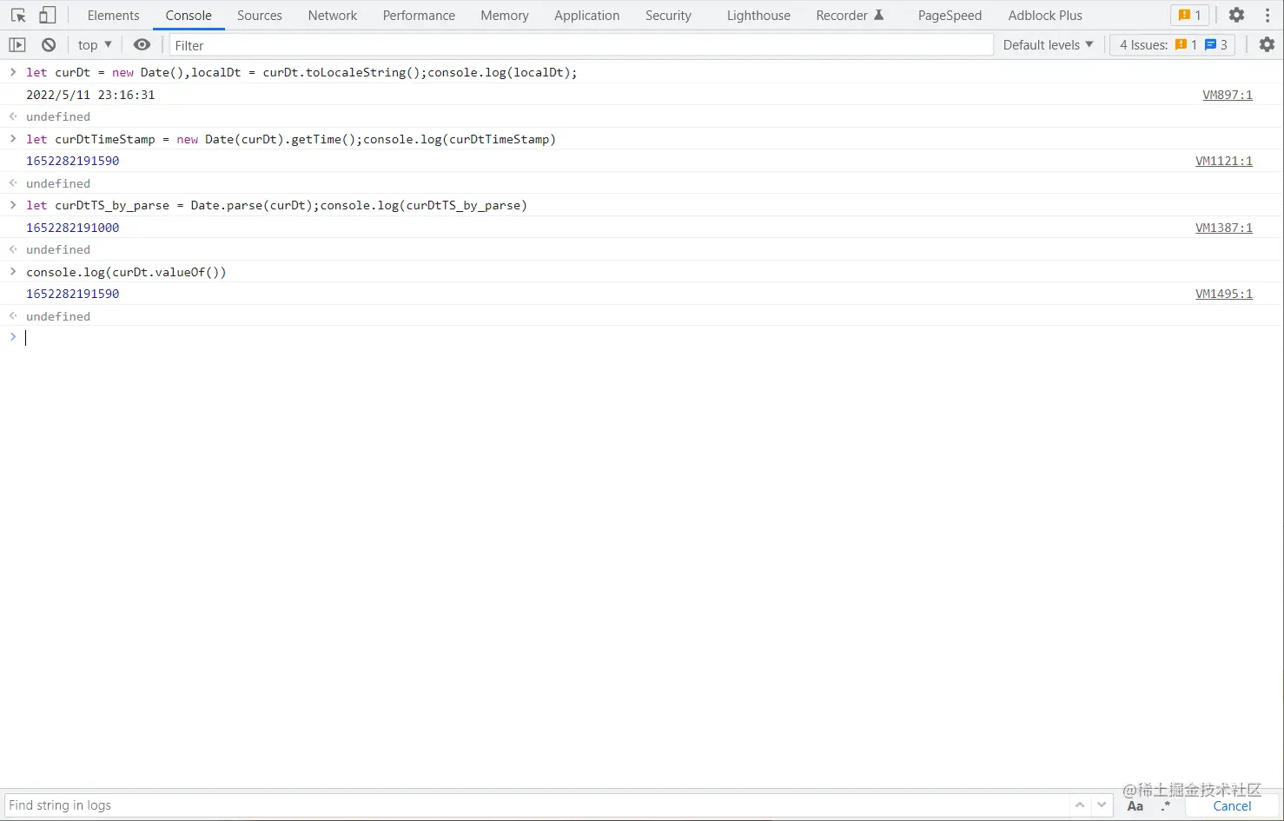Open source link VM1121:1
This screenshot has width=1284, height=821.
pos(1223,161)
